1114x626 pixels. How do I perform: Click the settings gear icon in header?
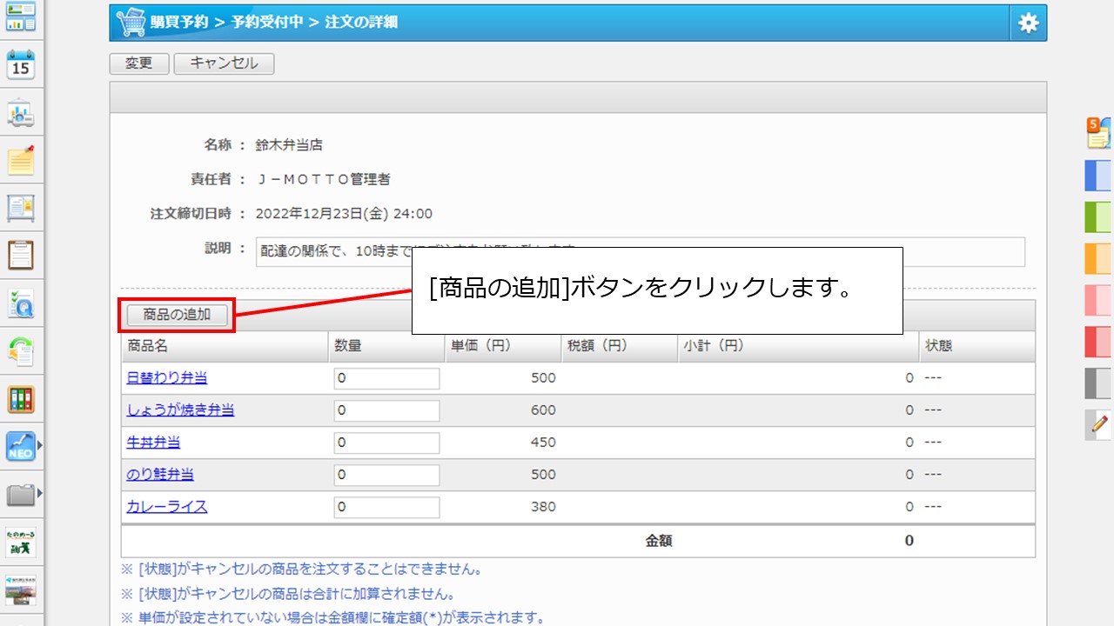coord(1028,23)
